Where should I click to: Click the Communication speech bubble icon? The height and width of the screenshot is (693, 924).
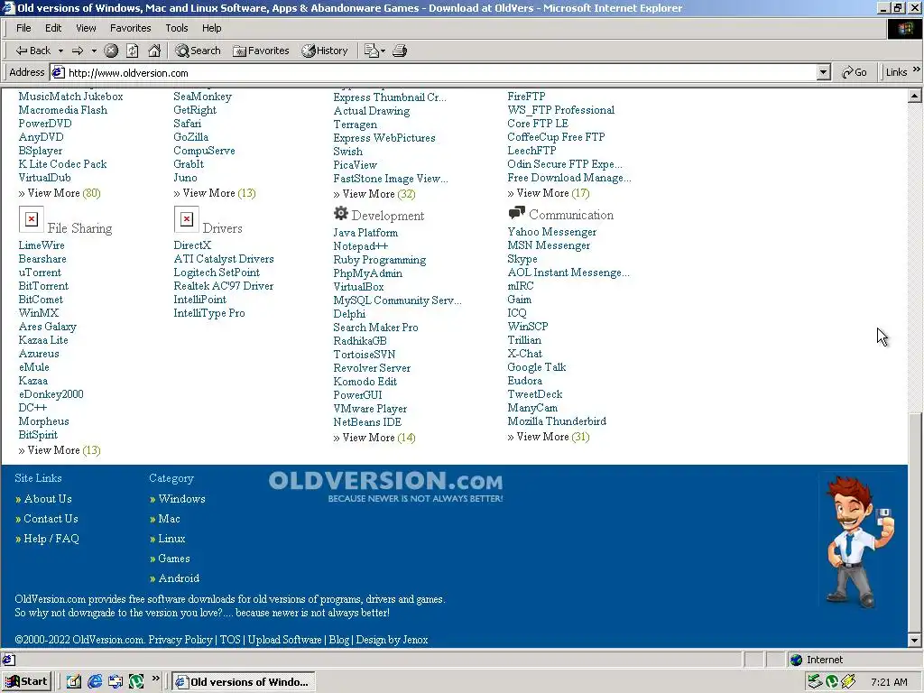(x=516, y=213)
